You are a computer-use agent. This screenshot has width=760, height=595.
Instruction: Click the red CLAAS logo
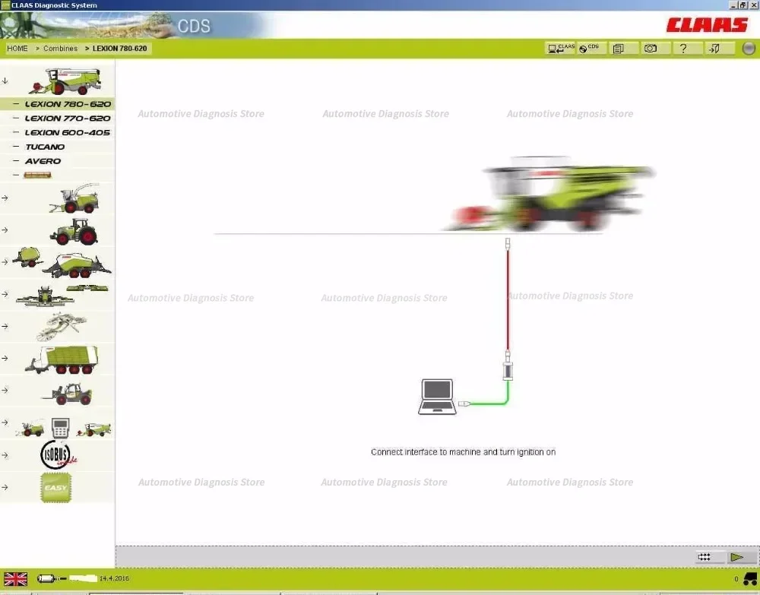coord(707,25)
